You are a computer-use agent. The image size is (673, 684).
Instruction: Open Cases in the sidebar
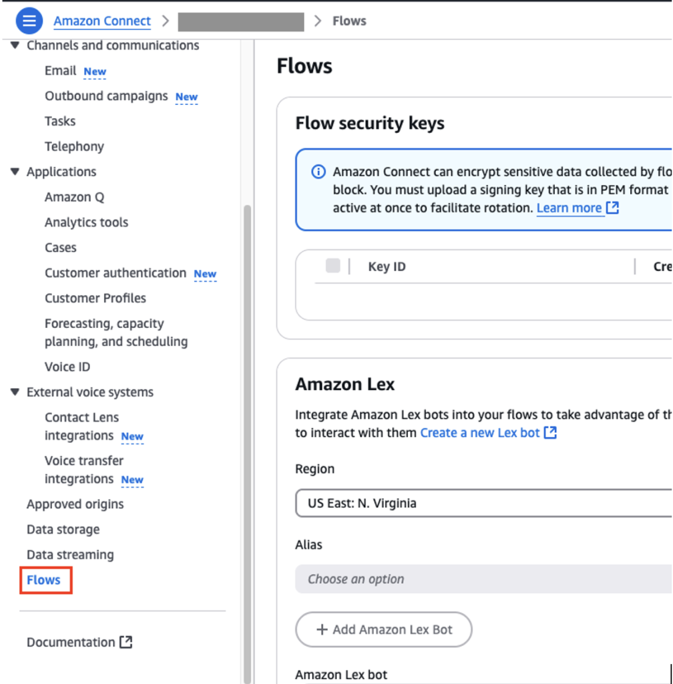pos(61,248)
